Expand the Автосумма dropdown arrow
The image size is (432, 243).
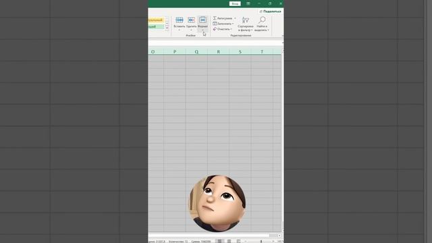point(235,18)
